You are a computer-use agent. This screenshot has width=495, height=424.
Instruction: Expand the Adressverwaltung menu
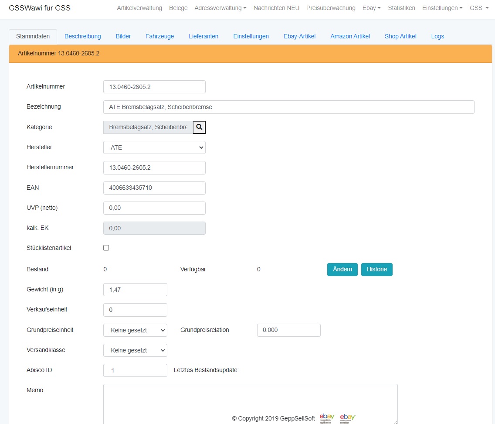click(220, 8)
